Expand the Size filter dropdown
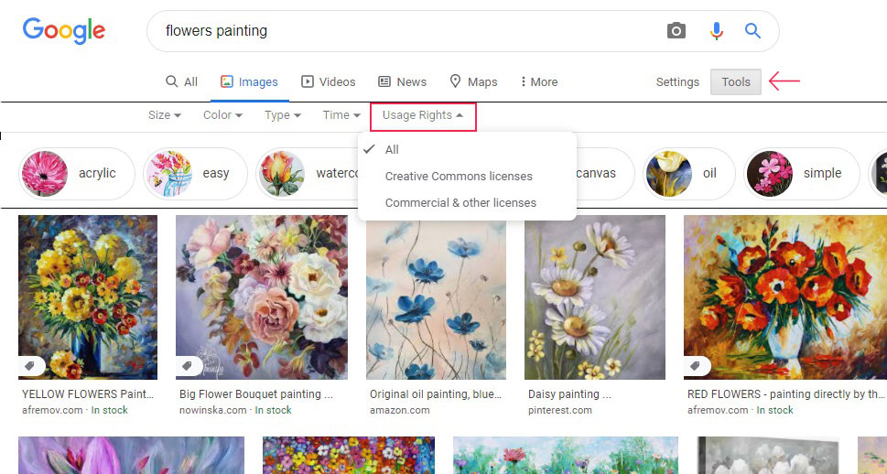The image size is (887, 474). pos(165,115)
